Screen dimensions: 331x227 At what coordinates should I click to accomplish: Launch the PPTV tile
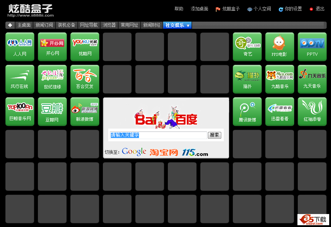[x=312, y=46]
